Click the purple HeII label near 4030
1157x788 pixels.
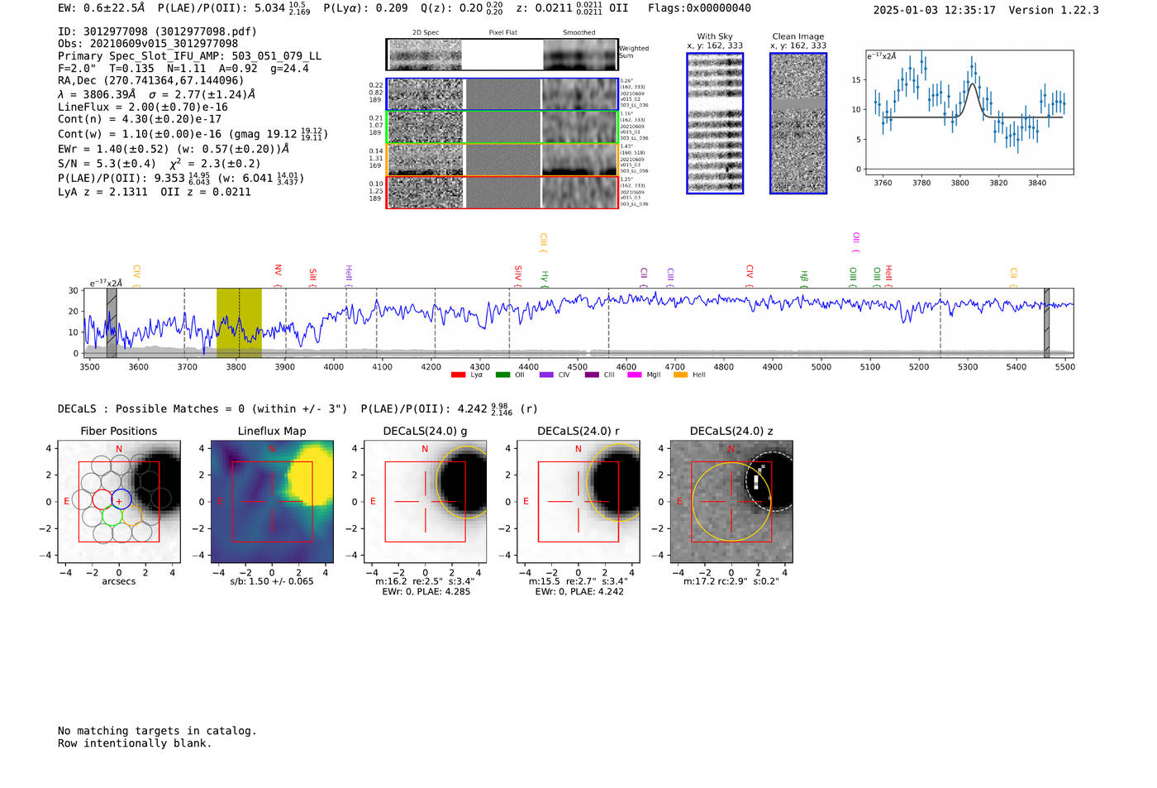[349, 275]
